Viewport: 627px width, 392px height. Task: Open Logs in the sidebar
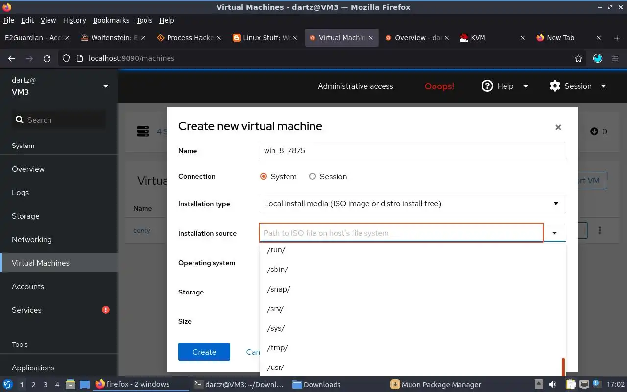tap(59, 192)
